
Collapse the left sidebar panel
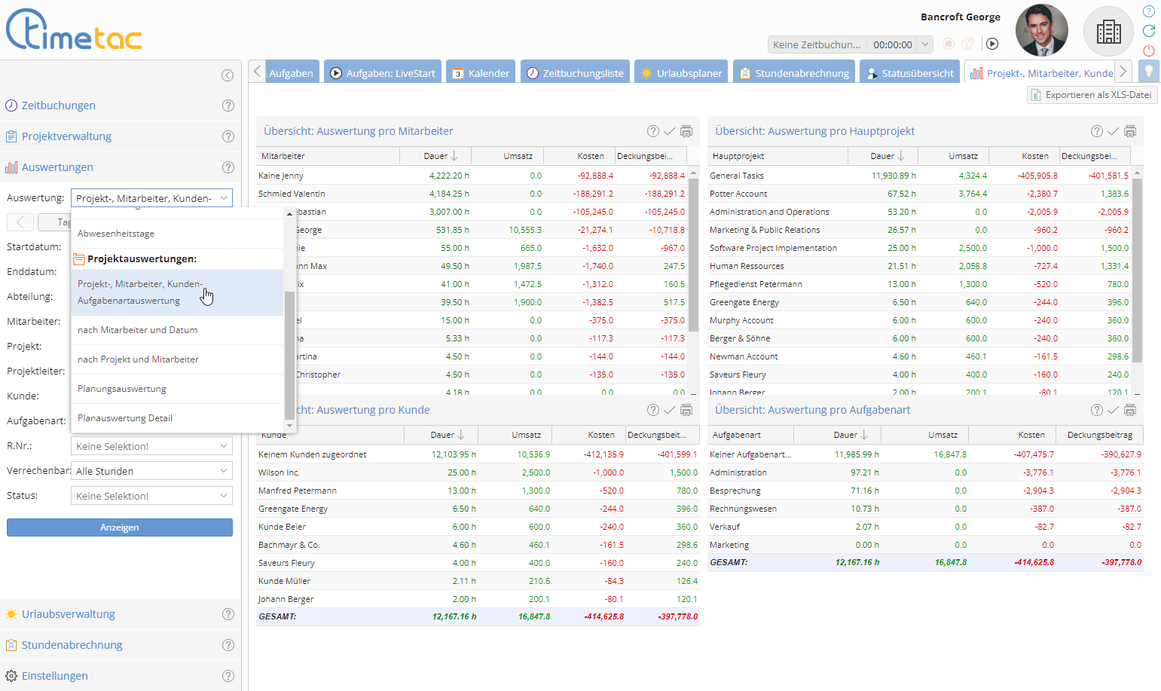click(x=228, y=75)
